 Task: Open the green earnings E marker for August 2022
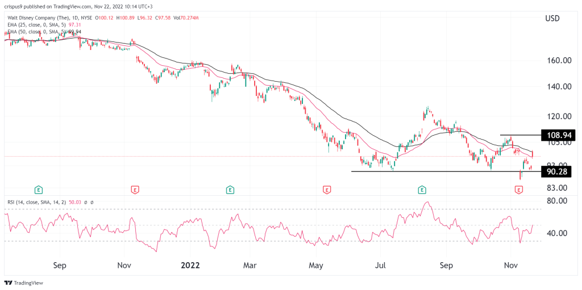(x=422, y=190)
